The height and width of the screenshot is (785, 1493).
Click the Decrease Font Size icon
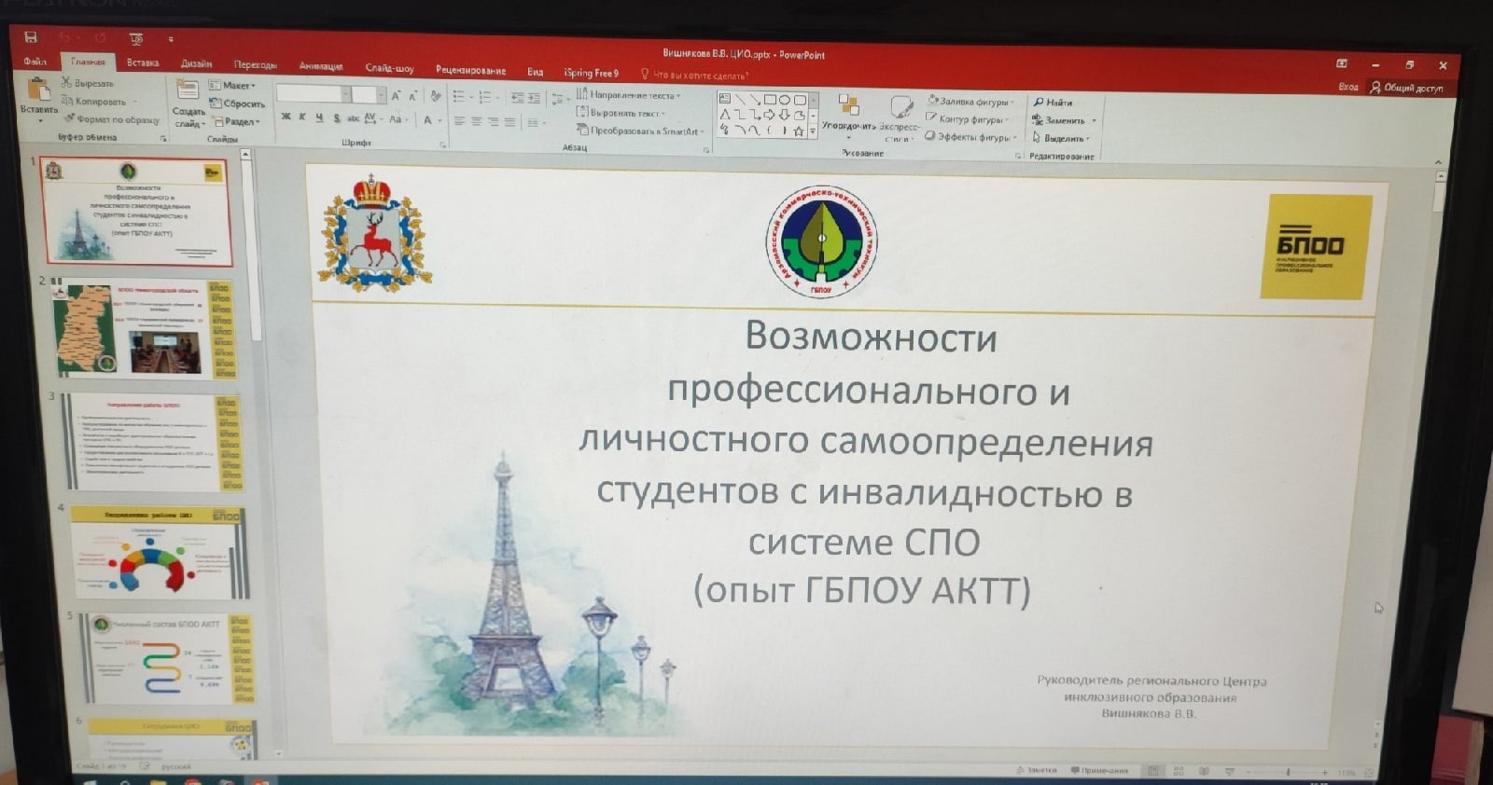point(412,97)
